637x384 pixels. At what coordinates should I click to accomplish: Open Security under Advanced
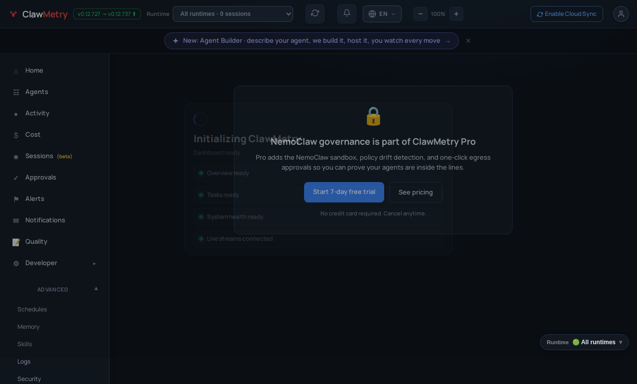(x=29, y=379)
